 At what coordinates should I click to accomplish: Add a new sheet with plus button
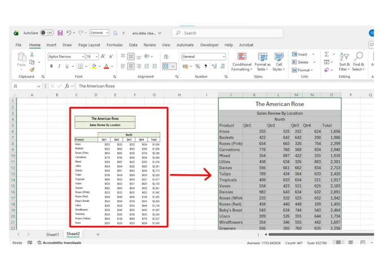pos(98,234)
